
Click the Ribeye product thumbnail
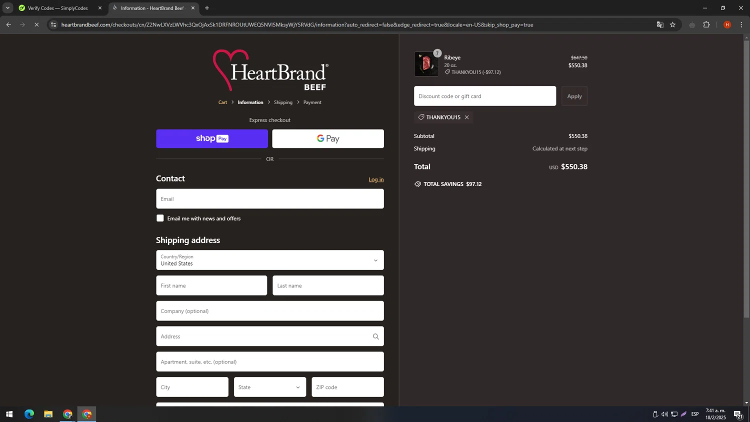(x=426, y=64)
